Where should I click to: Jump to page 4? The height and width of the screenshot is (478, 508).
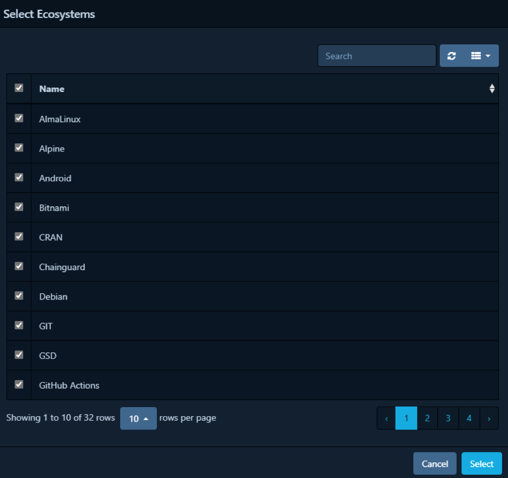(x=469, y=418)
